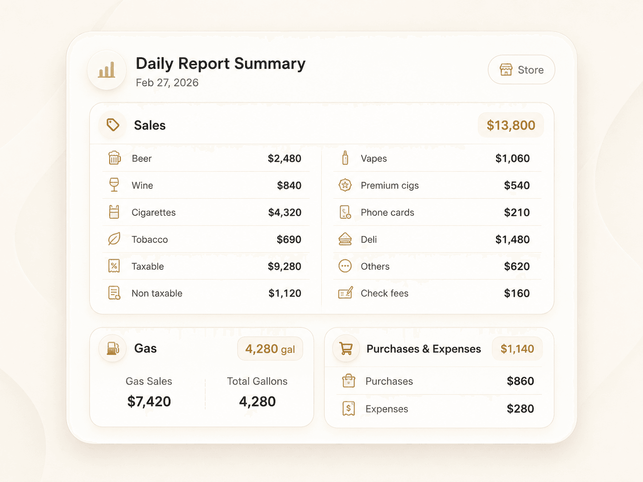Click the Purchases shopping bag icon
The width and height of the screenshot is (643, 482).
pos(349,381)
